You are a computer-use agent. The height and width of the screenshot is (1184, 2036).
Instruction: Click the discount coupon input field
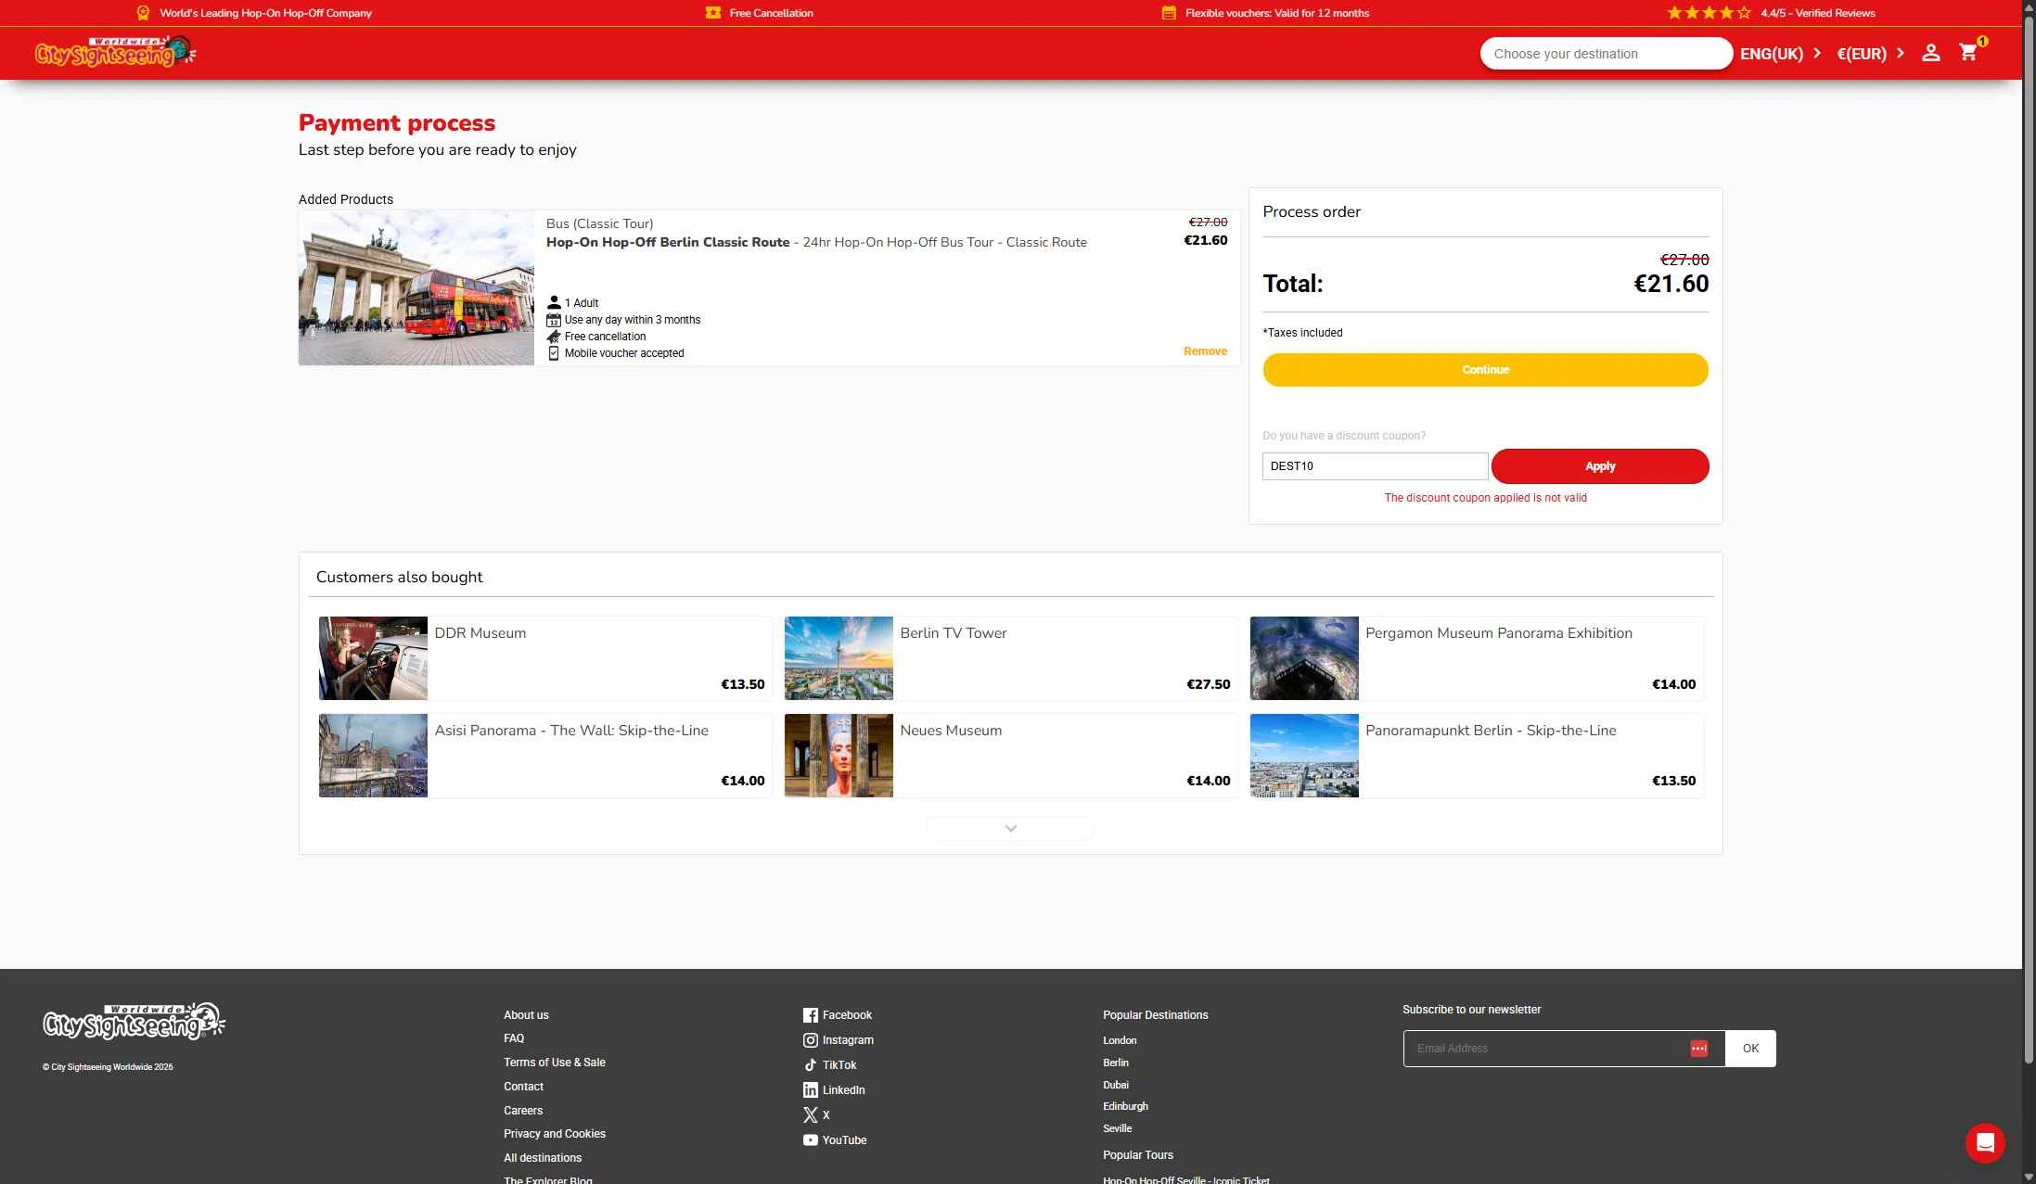[x=1375, y=466]
